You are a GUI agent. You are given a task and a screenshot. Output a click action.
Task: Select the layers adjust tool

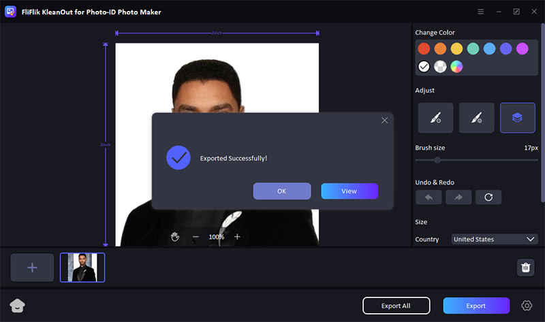(517, 118)
